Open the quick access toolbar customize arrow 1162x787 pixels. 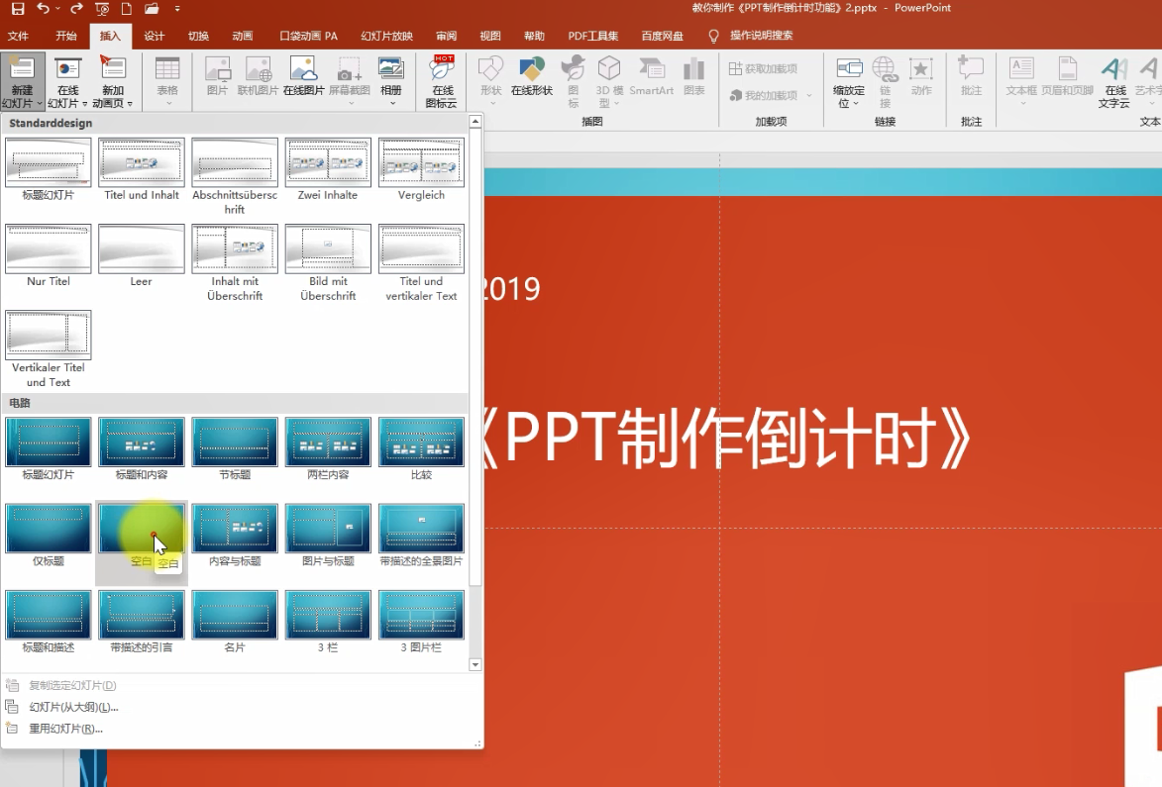point(177,9)
